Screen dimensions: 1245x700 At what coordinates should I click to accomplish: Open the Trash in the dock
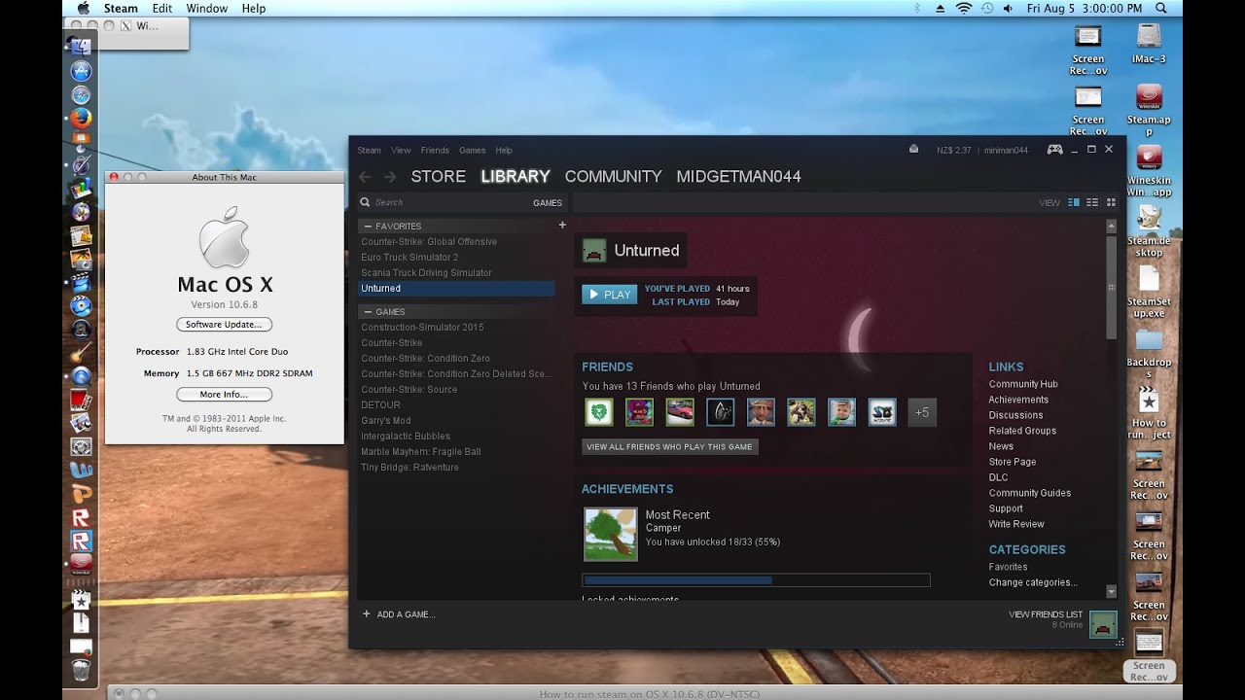81,670
